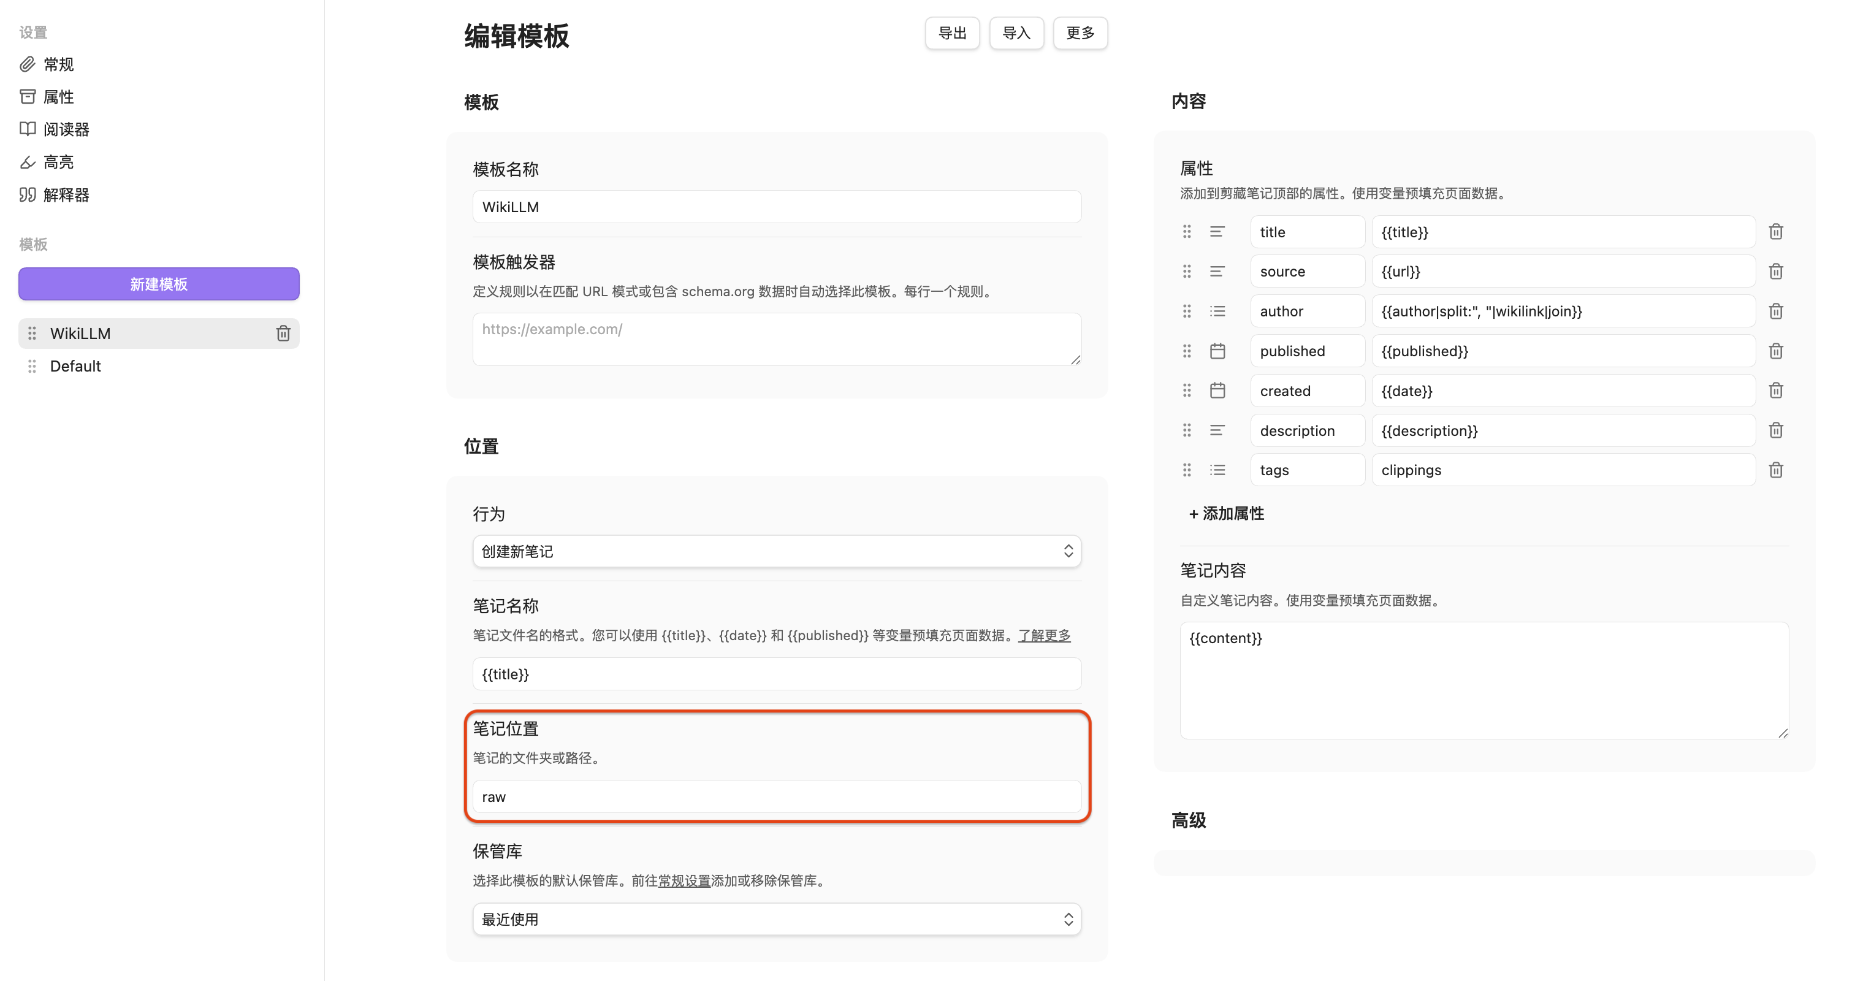Grab the drag handle of source property
This screenshot has width=1855, height=981.
click(x=1187, y=272)
